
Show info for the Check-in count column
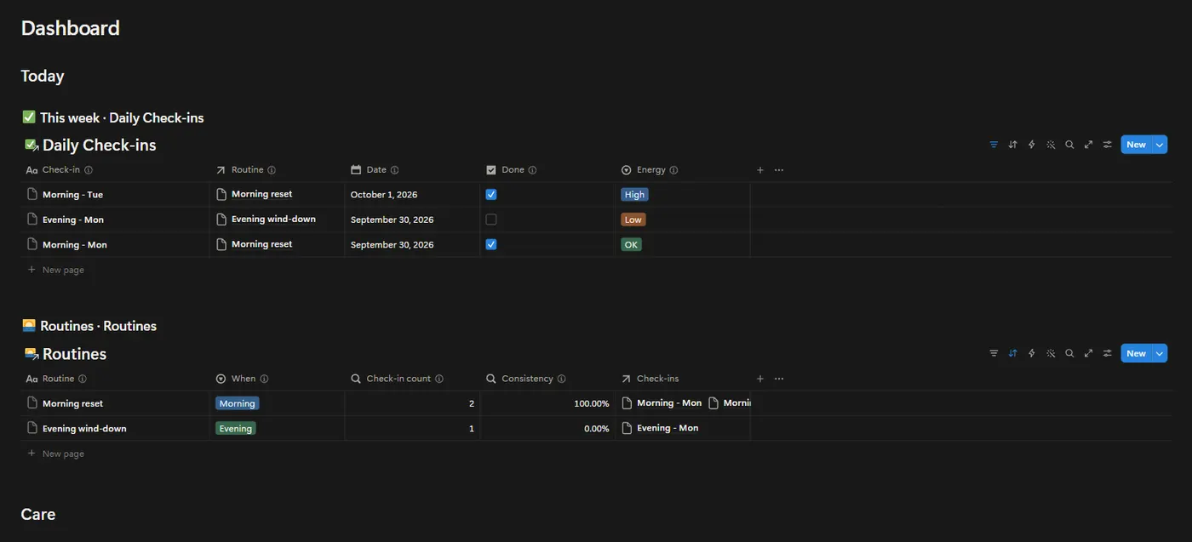(x=439, y=379)
